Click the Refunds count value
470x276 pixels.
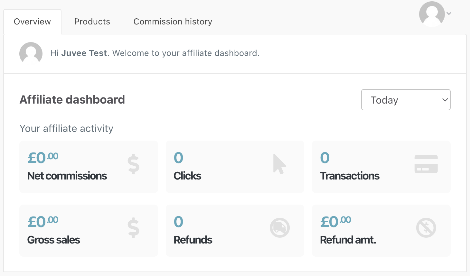pyautogui.click(x=178, y=222)
